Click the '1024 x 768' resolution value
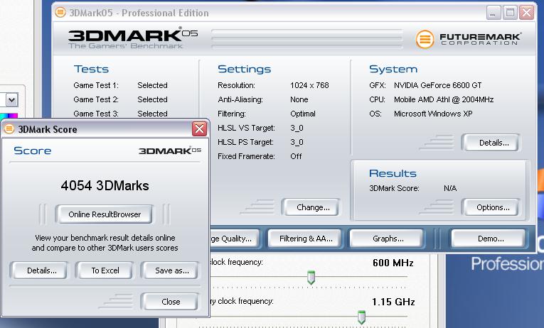 pyautogui.click(x=309, y=85)
